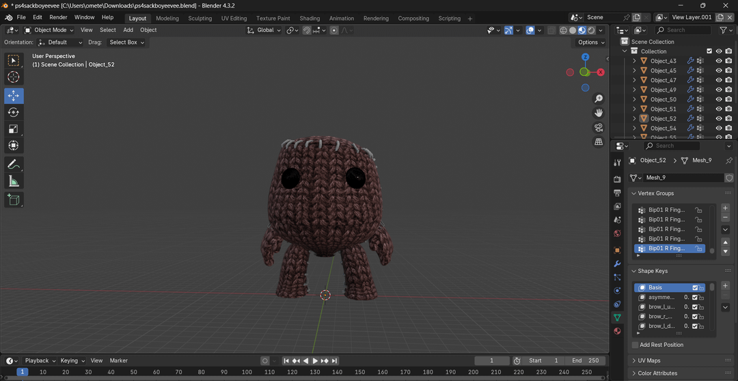Image resolution: width=738 pixels, height=381 pixels.
Task: Select the Move tool in toolbar
Action: click(x=14, y=96)
